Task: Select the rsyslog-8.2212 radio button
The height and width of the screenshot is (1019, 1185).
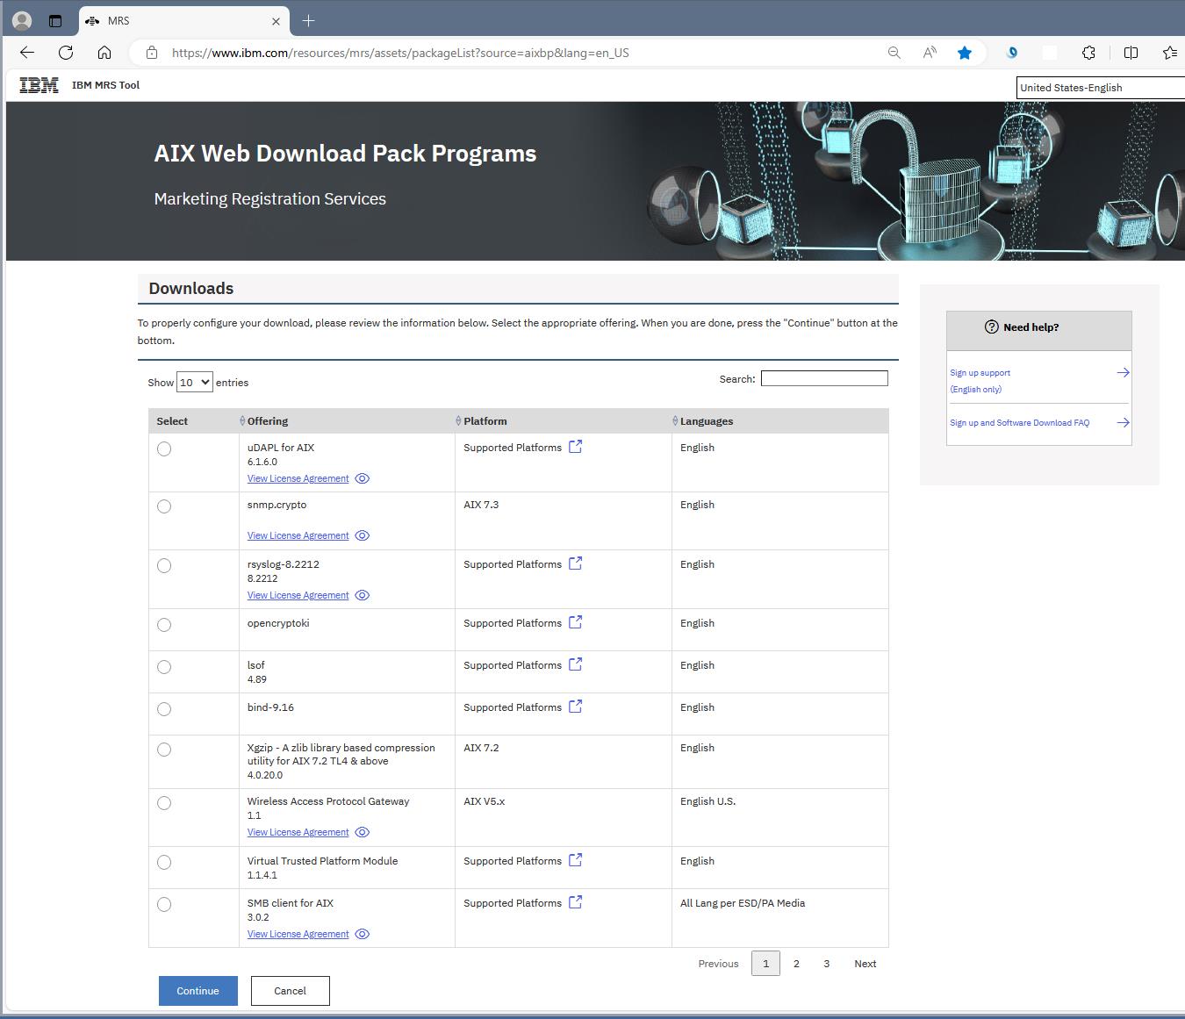Action: pyautogui.click(x=164, y=566)
